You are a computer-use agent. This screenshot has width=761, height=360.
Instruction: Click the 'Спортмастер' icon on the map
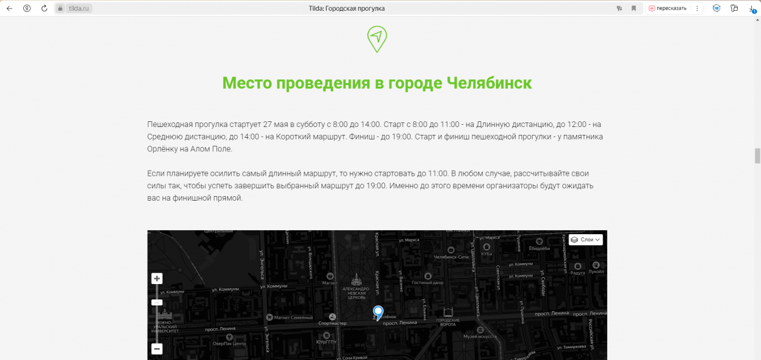(332, 316)
